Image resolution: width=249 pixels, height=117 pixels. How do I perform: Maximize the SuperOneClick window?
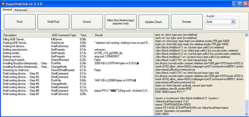(240, 4)
